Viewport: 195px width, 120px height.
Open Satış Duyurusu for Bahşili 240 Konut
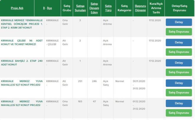(x=179, y=72)
